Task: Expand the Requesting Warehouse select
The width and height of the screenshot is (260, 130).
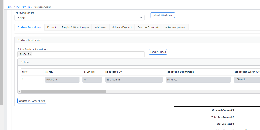Action: 247,80
